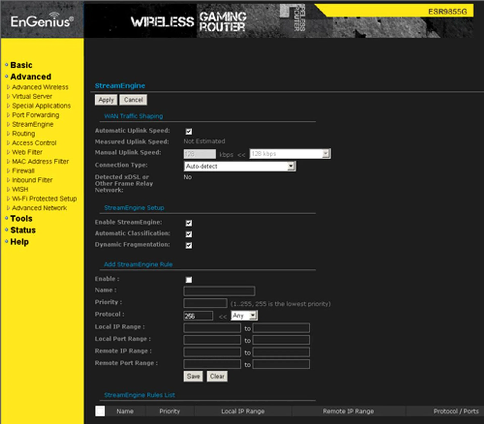484x424 pixels.
Task: Toggle Dynamic Fragmentation off
Action: [x=189, y=245]
